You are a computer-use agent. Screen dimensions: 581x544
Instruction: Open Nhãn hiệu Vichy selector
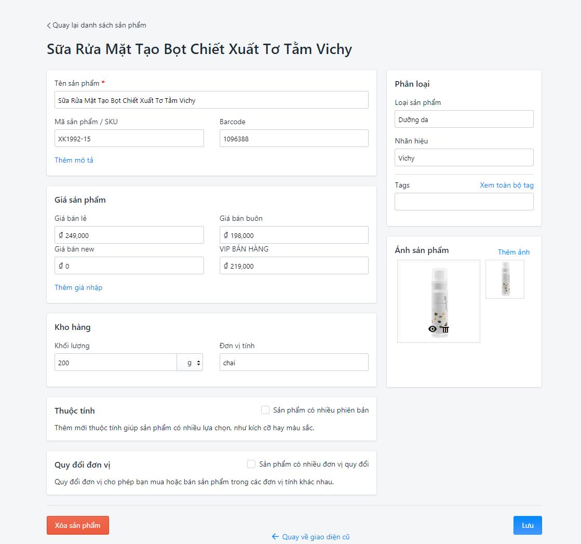(464, 157)
